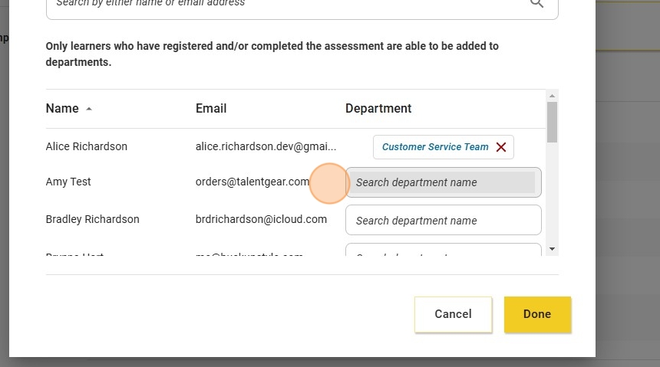Click the Email column header
Viewport: 660px width, 367px height.
211,109
